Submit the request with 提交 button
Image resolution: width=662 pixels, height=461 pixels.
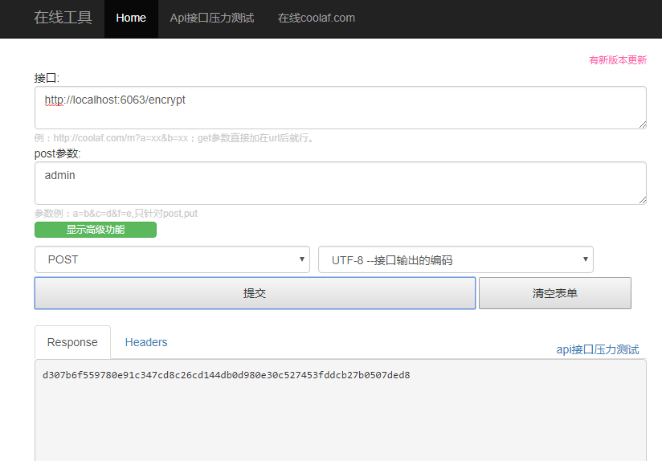(x=255, y=293)
